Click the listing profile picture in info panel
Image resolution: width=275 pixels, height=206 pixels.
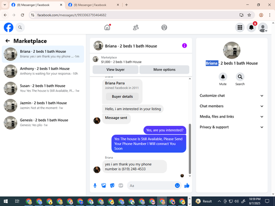[232, 51]
